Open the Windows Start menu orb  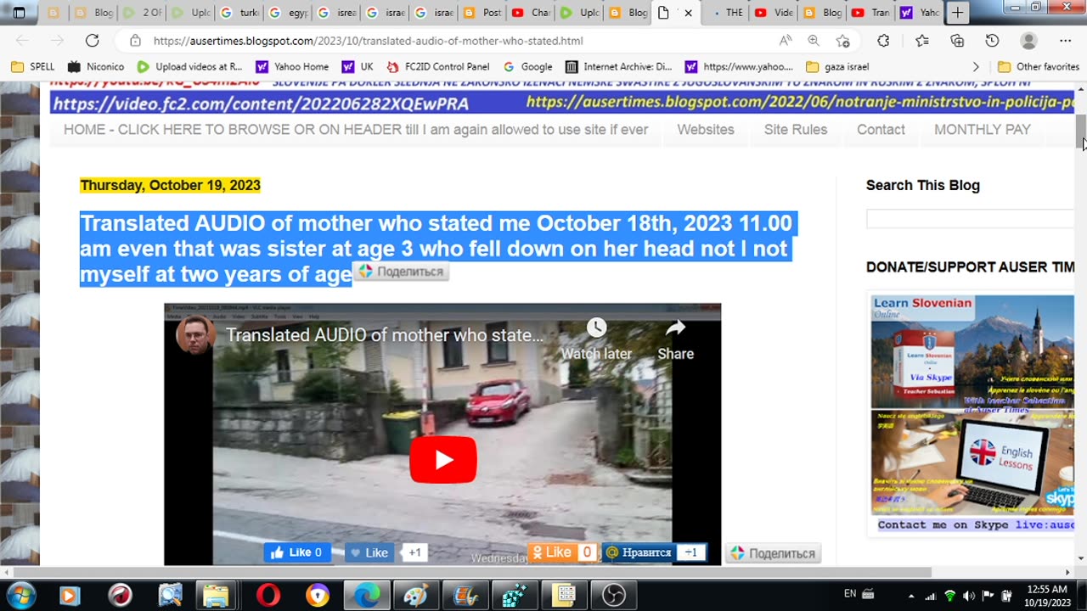click(20, 595)
